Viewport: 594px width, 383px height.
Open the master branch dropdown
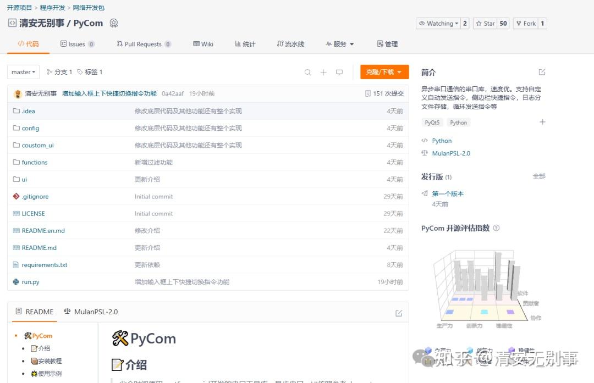click(x=23, y=72)
